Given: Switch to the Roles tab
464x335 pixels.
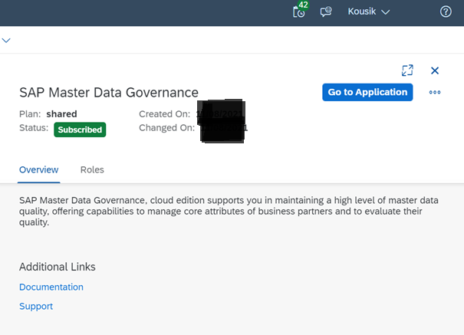Looking at the screenshot, I should pyautogui.click(x=92, y=169).
